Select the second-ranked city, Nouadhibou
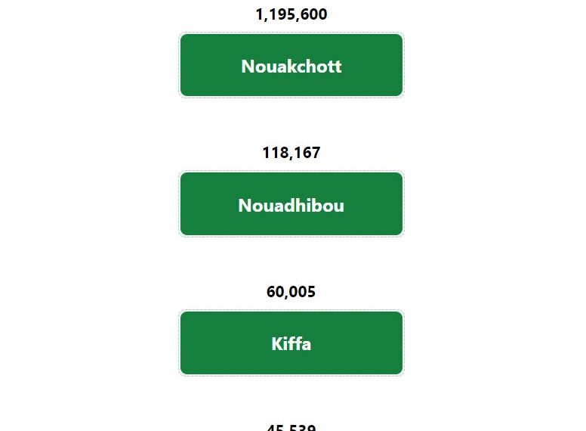The height and width of the screenshot is (431, 586). (291, 204)
